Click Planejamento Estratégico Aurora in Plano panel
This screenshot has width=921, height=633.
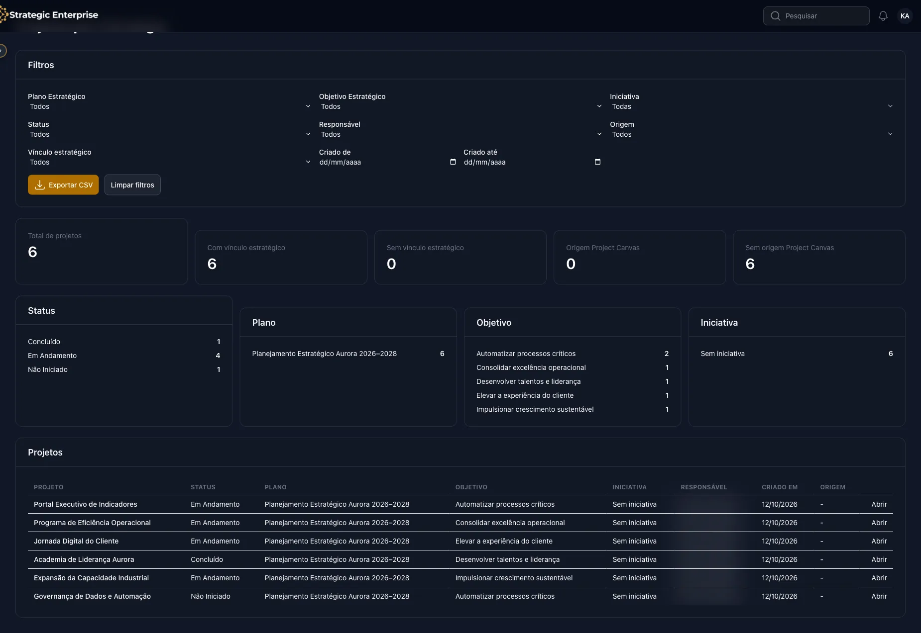pyautogui.click(x=348, y=354)
